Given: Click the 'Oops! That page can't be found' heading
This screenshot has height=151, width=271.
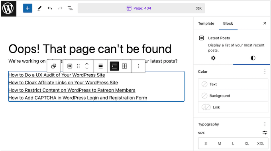Looking at the screenshot, I should [x=90, y=49].
